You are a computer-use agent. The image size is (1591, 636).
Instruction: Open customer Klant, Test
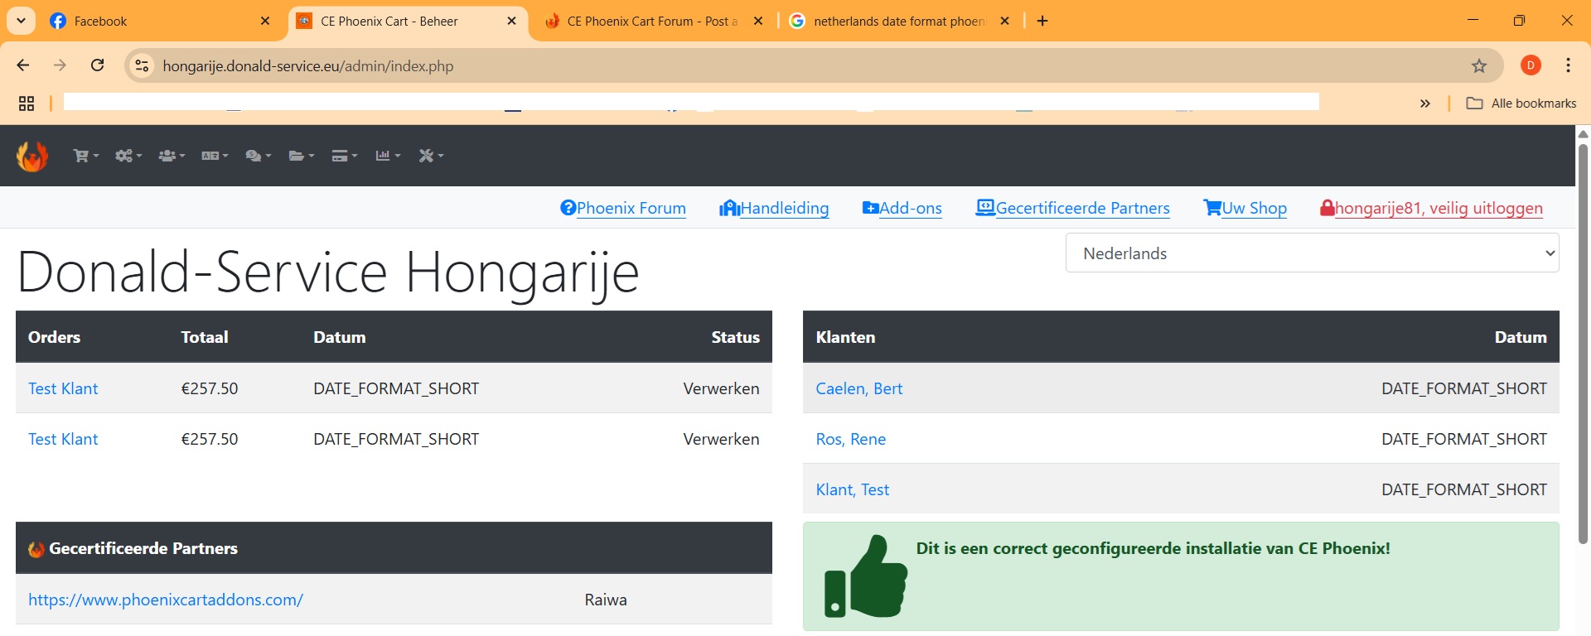(x=852, y=489)
